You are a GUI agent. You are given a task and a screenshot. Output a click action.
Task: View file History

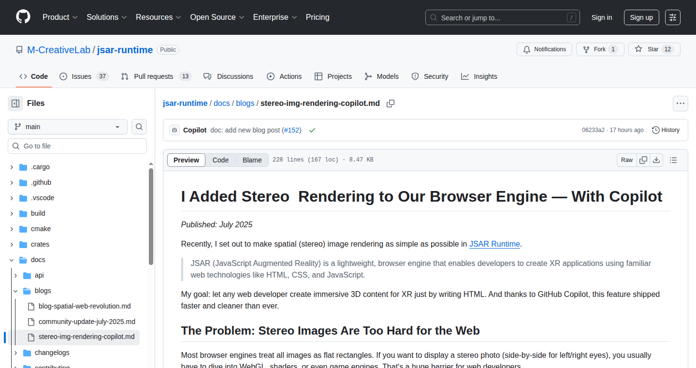coord(666,130)
